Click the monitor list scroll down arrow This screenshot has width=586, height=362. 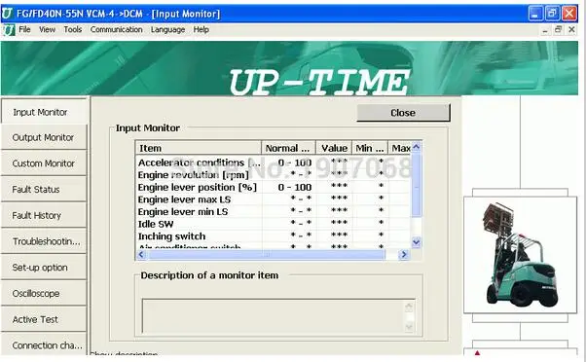pos(417,242)
